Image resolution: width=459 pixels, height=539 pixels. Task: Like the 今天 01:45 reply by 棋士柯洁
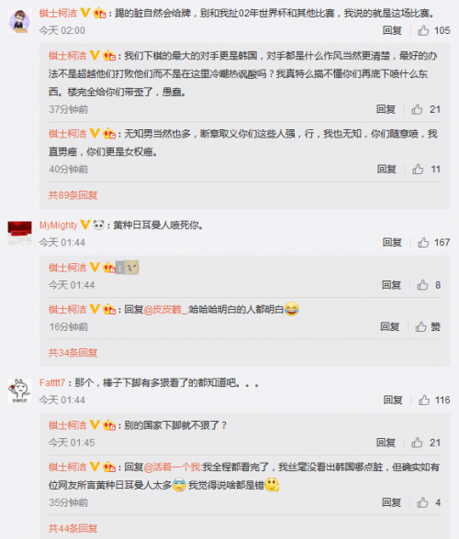click(417, 443)
